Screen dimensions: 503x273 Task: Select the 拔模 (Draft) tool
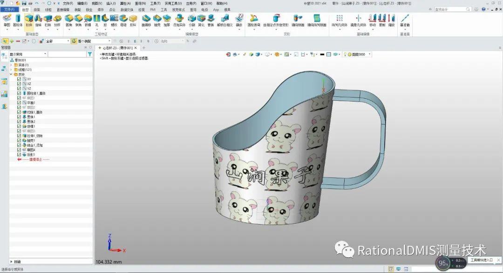tap(88, 20)
